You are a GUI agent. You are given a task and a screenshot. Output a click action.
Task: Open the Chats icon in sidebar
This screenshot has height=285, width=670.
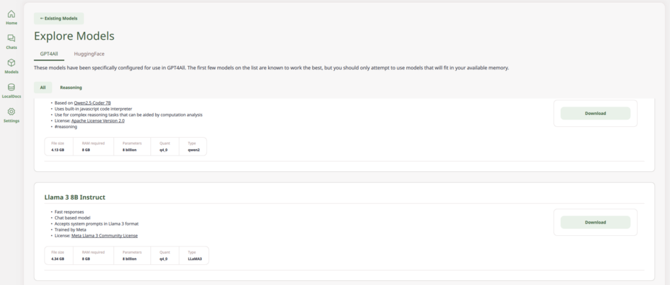click(x=12, y=39)
